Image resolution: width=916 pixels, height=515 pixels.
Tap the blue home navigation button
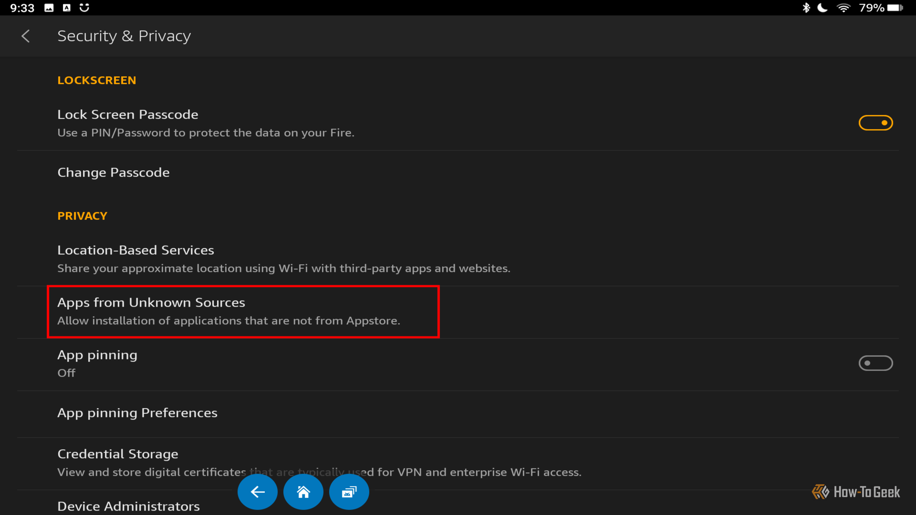[303, 492]
